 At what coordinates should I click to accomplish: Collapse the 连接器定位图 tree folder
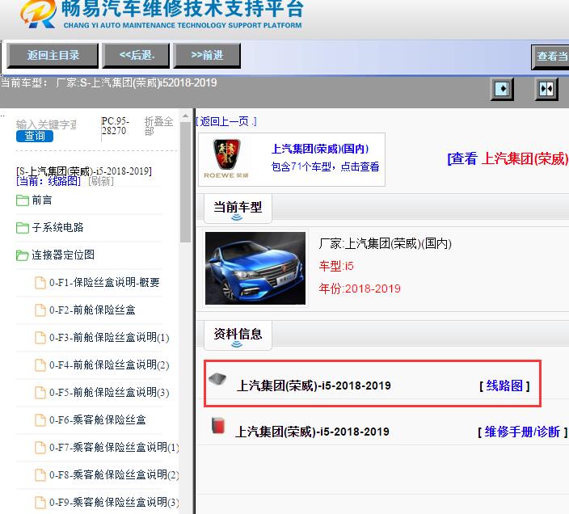[63, 255]
